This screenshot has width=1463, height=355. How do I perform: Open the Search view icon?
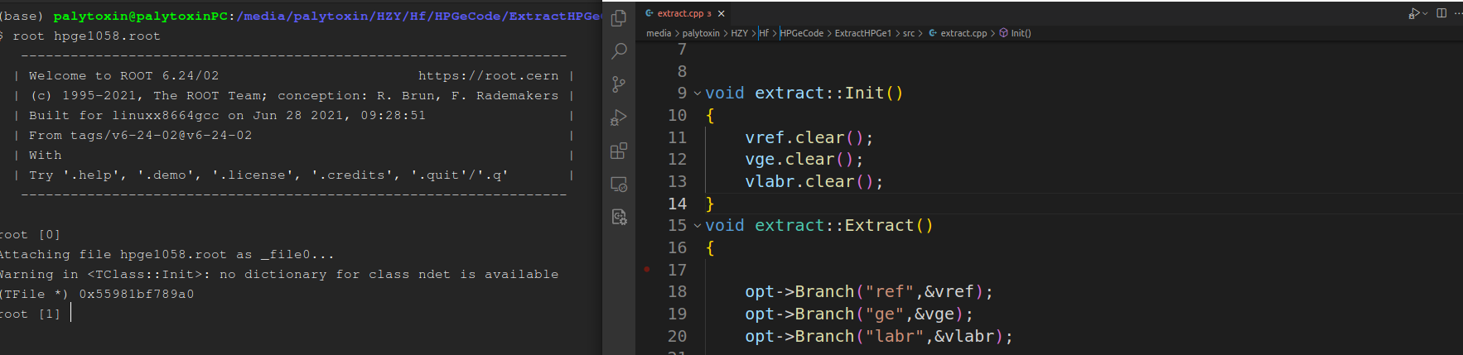pyautogui.click(x=619, y=51)
